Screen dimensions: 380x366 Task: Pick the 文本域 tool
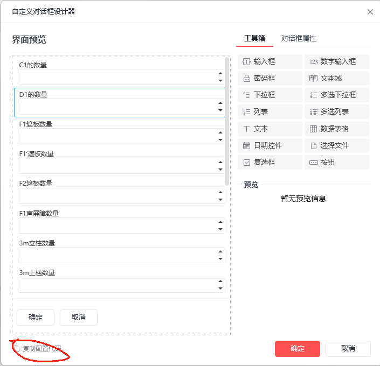pos(337,78)
